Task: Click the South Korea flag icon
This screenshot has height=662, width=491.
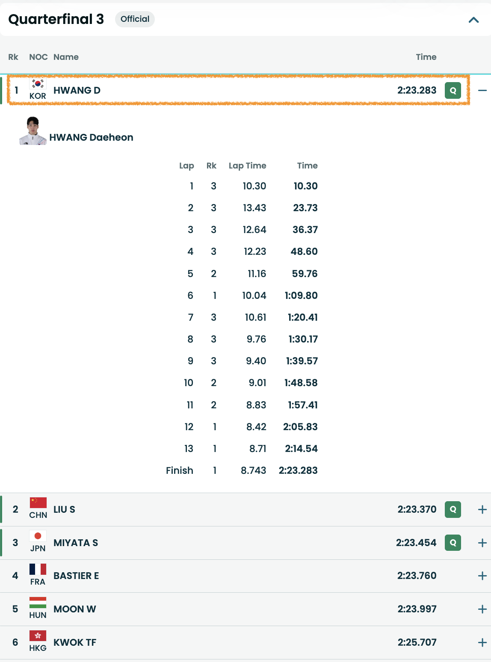Action: 38,84
